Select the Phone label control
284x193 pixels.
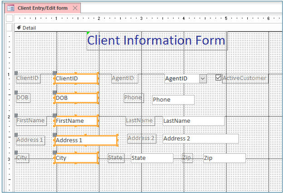(134, 98)
